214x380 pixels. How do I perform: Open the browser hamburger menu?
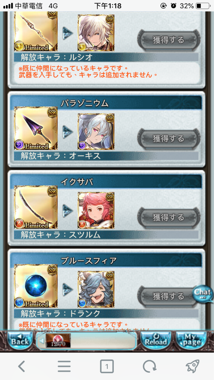point(64,366)
